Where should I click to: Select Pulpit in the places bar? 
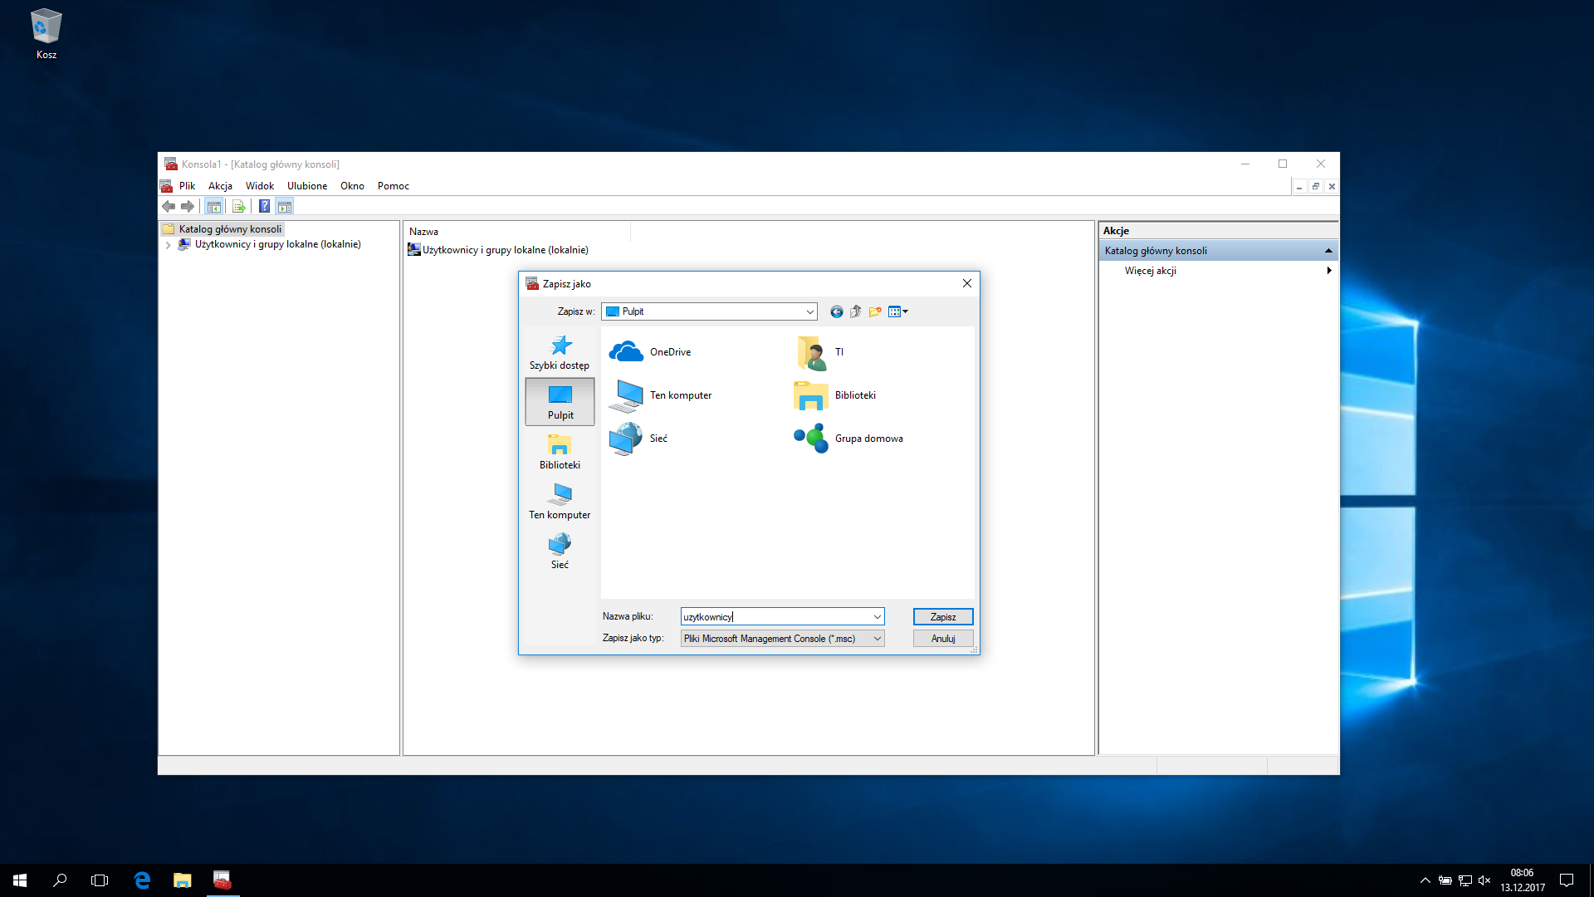coord(560,402)
